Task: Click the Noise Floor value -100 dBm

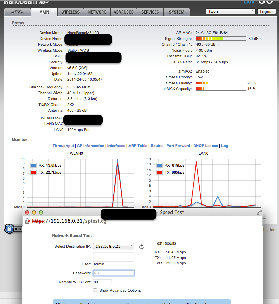Action: click(x=204, y=51)
